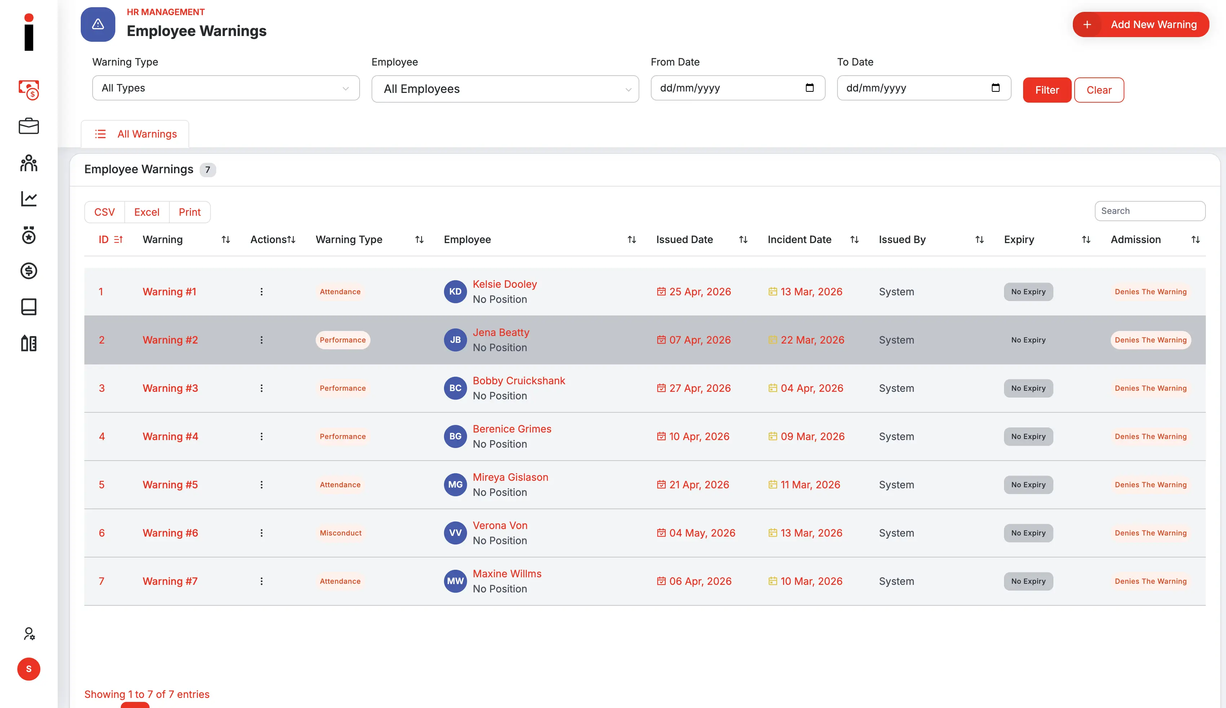Click Showing 1 to 7 entries text
This screenshot has height=708, width=1226.
point(146,694)
